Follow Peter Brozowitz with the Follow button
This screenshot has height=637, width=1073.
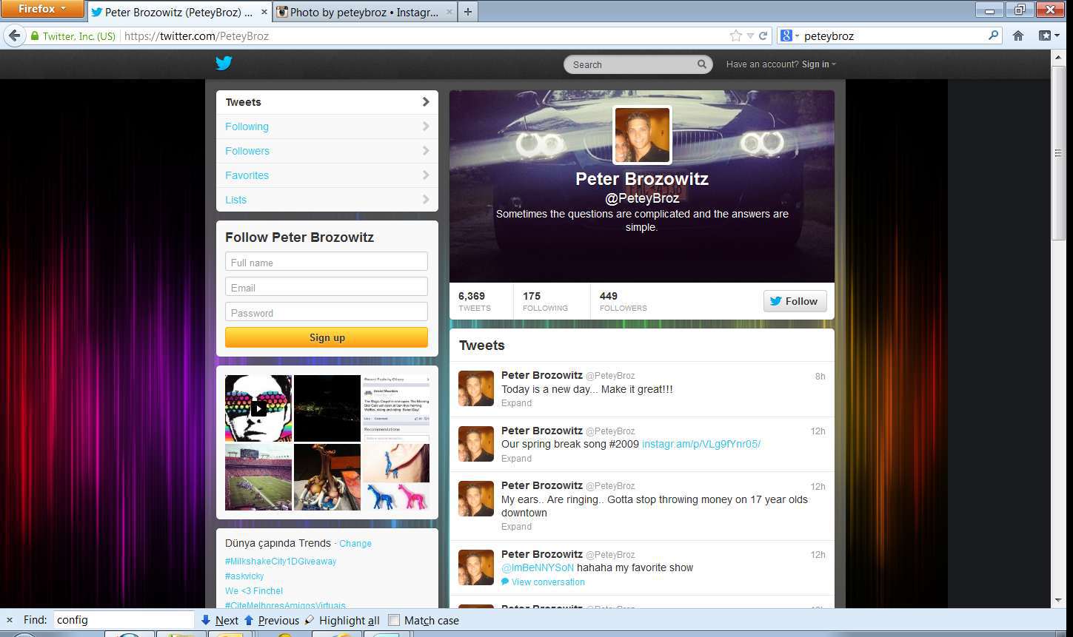click(x=795, y=301)
